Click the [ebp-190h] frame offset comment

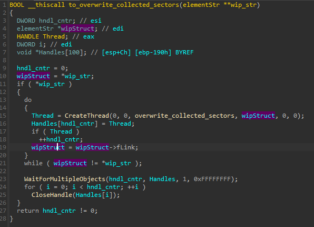click(x=153, y=52)
